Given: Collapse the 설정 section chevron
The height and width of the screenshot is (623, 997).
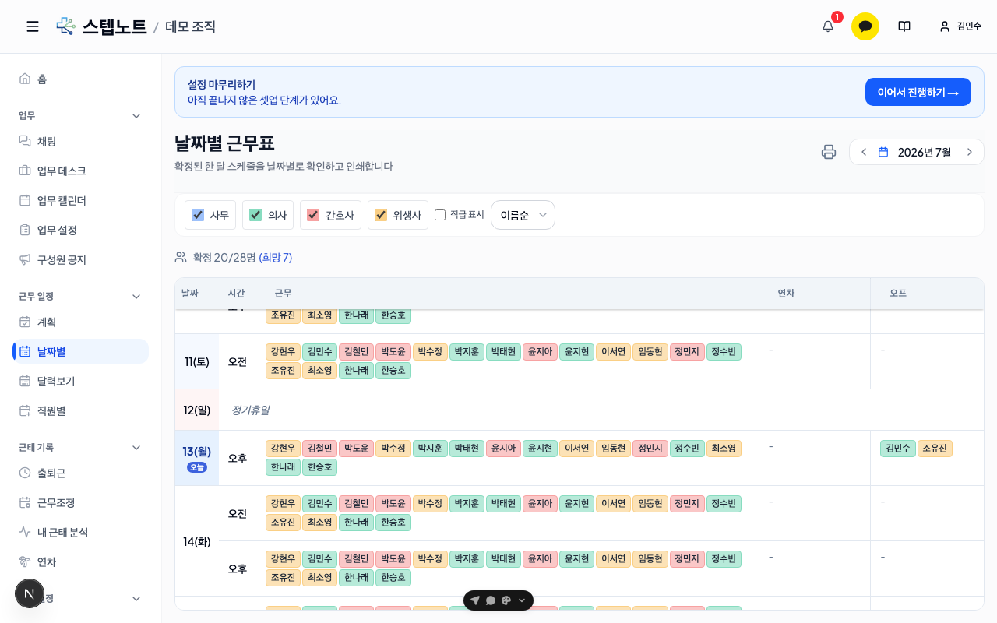Looking at the screenshot, I should point(136,598).
